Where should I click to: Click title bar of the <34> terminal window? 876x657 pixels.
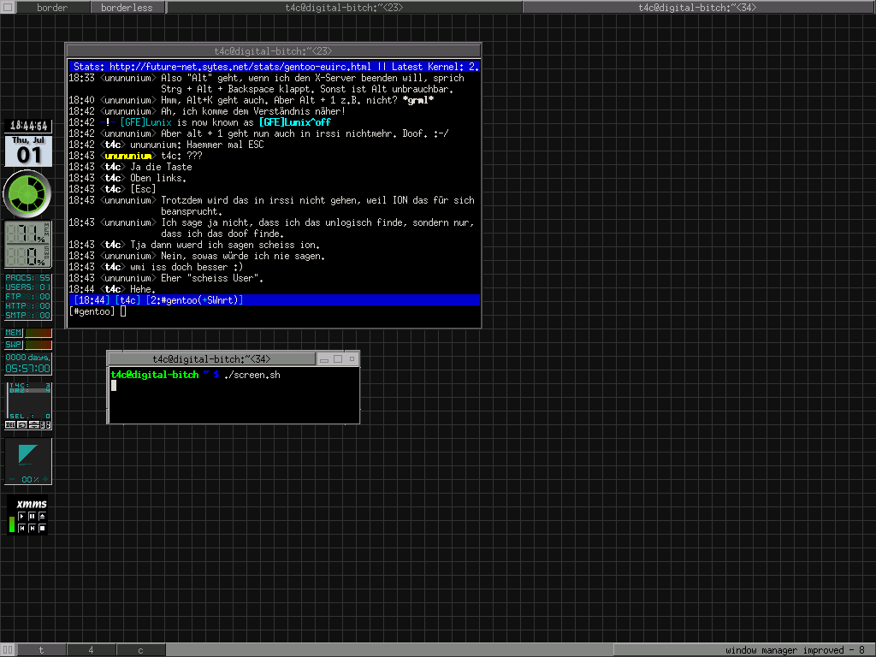tap(212, 358)
